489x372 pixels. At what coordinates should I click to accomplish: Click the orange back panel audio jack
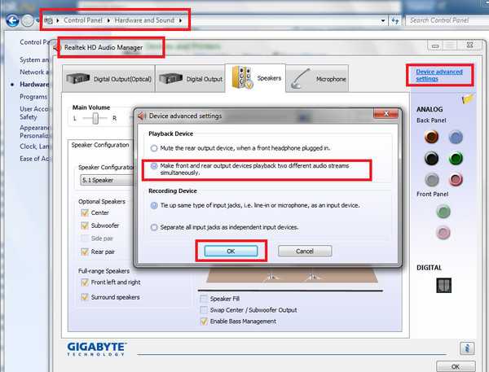432,137
